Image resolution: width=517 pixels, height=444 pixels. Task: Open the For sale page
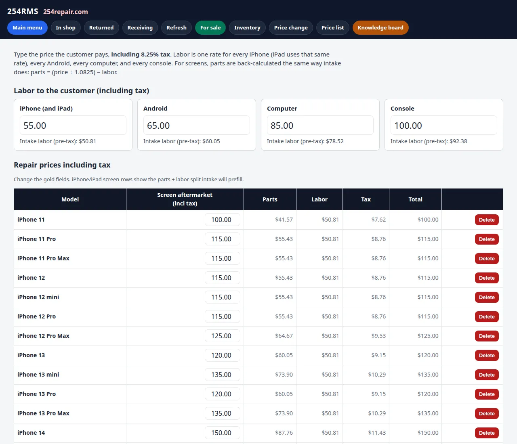point(210,27)
